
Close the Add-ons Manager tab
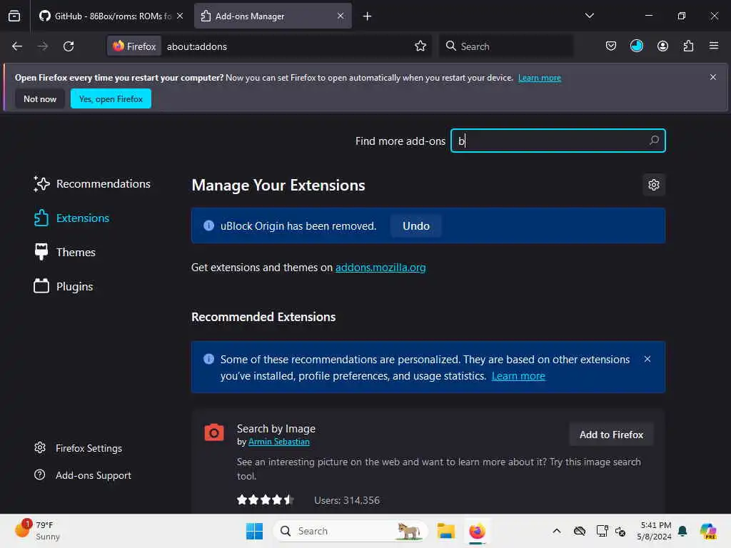pos(341,16)
